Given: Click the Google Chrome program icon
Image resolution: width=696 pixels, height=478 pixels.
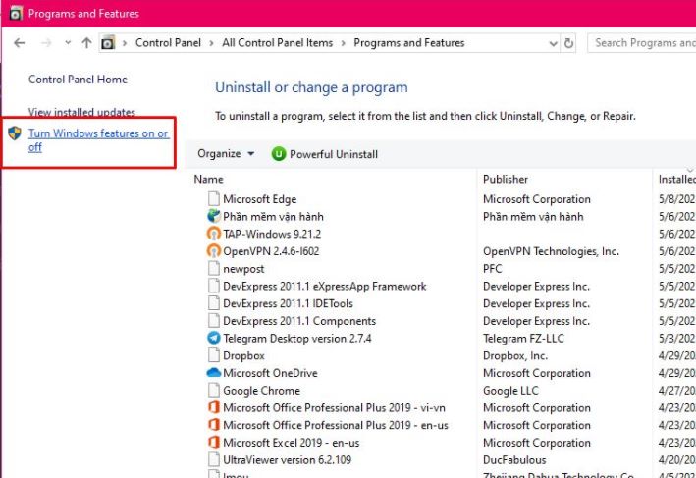Looking at the screenshot, I should point(213,390).
